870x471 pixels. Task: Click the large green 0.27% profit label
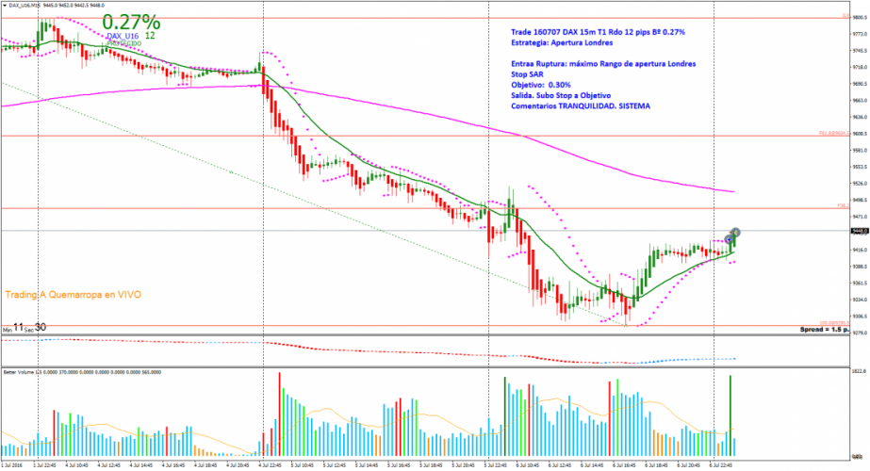click(131, 21)
